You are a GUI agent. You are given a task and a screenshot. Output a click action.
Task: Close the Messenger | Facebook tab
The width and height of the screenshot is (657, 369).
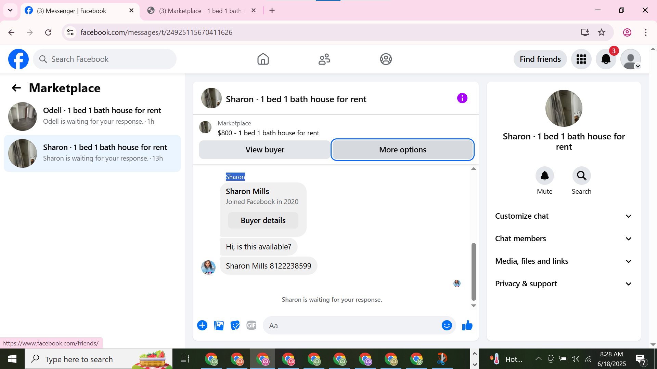click(131, 11)
